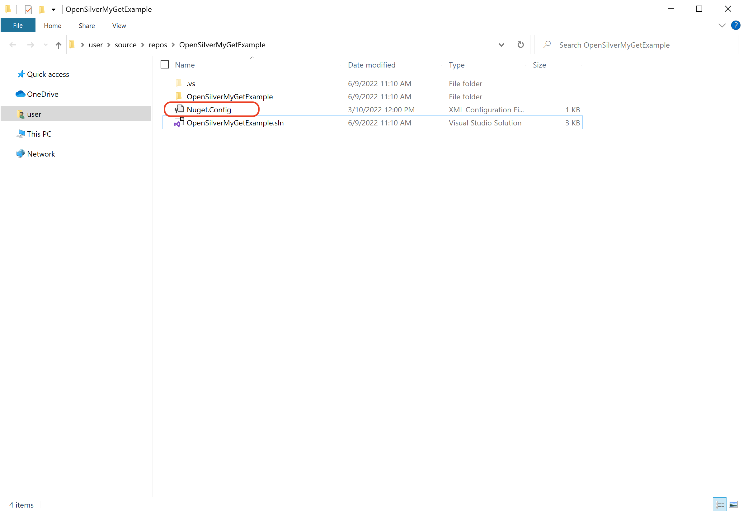Click the Nuget.Config XML file icon

click(179, 110)
